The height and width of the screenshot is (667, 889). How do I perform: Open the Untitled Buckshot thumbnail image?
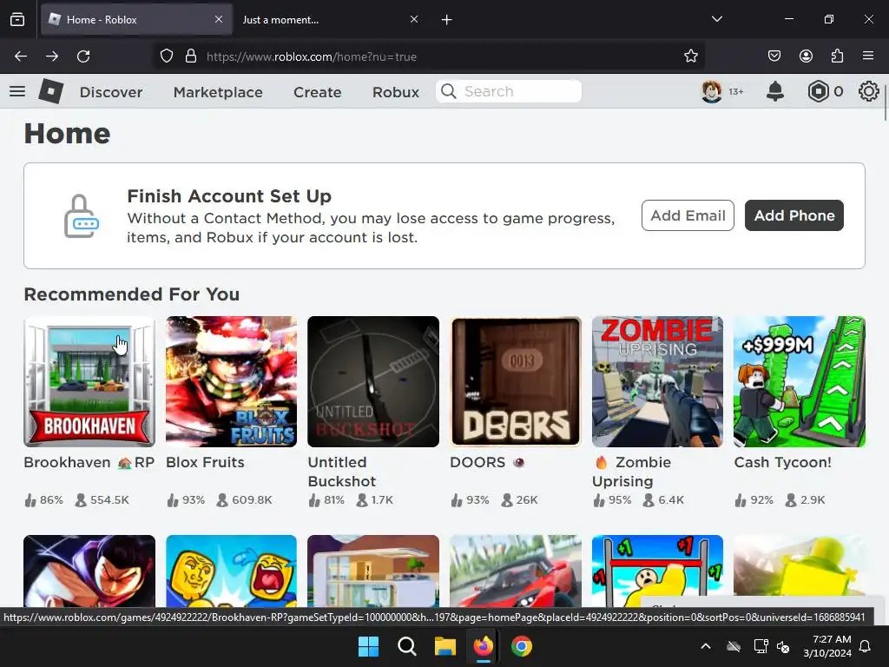coord(373,382)
